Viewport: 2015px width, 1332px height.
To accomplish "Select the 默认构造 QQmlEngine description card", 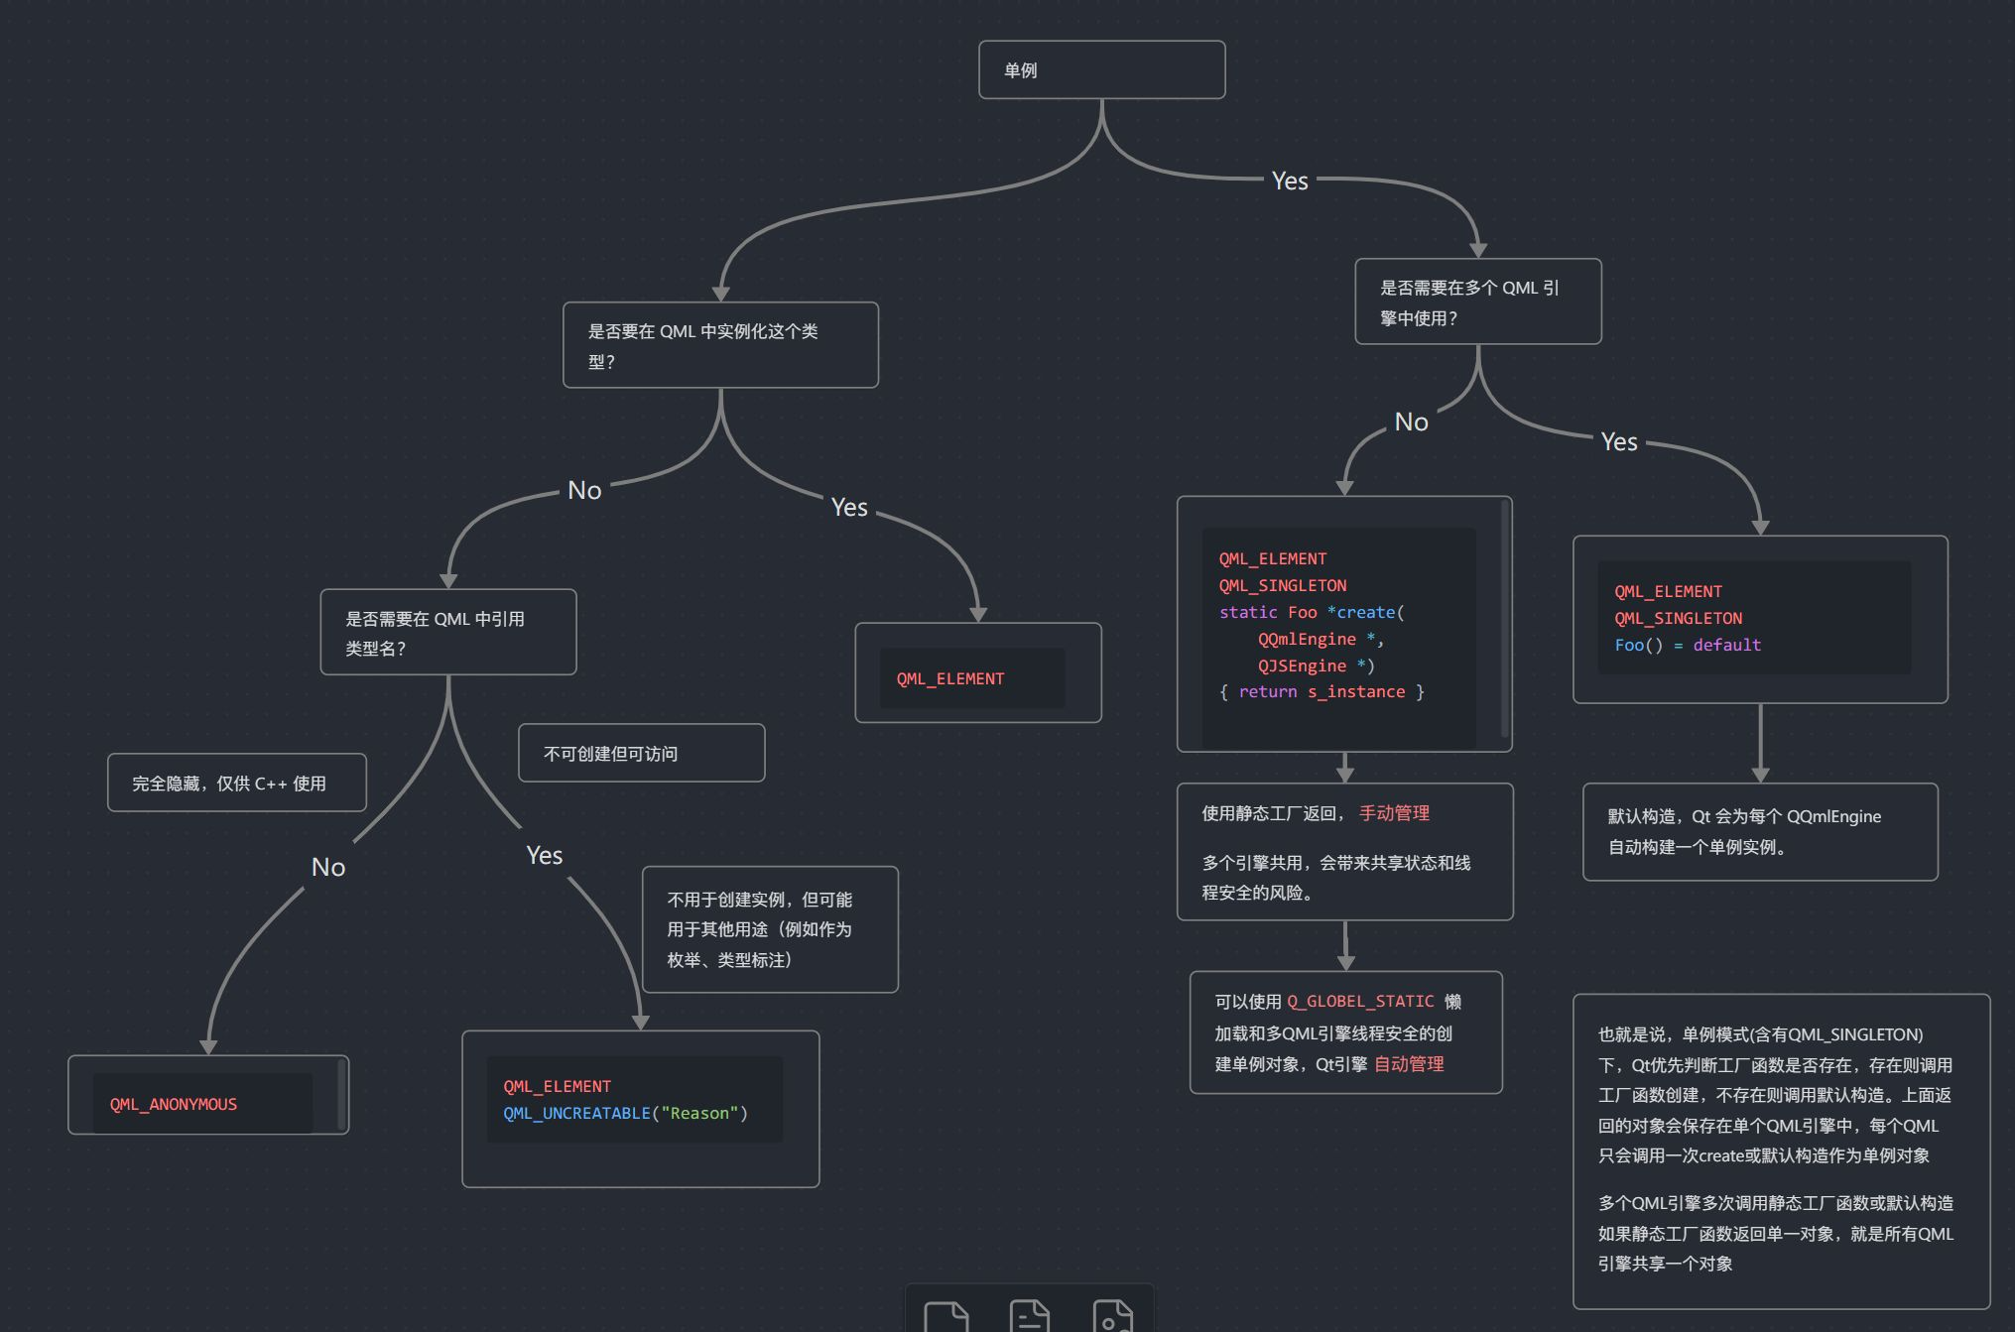I will coord(1759,831).
